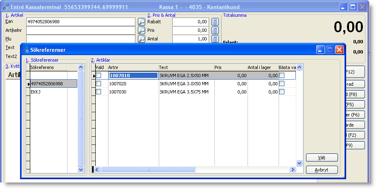The image size is (376, 189).
Task: Tick Vald checkbox for article 1007030
Action: pyautogui.click(x=99, y=91)
